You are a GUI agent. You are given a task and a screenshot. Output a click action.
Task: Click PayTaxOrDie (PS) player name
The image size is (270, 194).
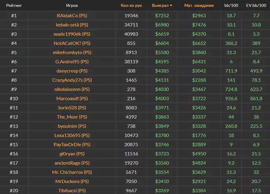click(x=72, y=144)
